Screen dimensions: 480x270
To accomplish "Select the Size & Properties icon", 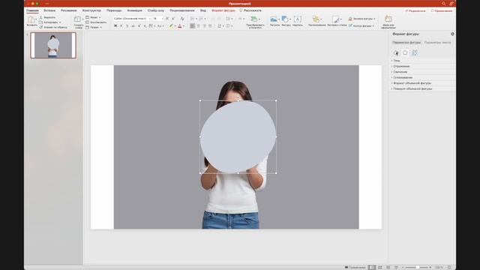I will (415, 52).
